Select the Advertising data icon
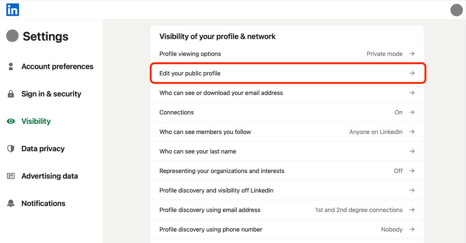Screen dimensions: 466x243 11,176
